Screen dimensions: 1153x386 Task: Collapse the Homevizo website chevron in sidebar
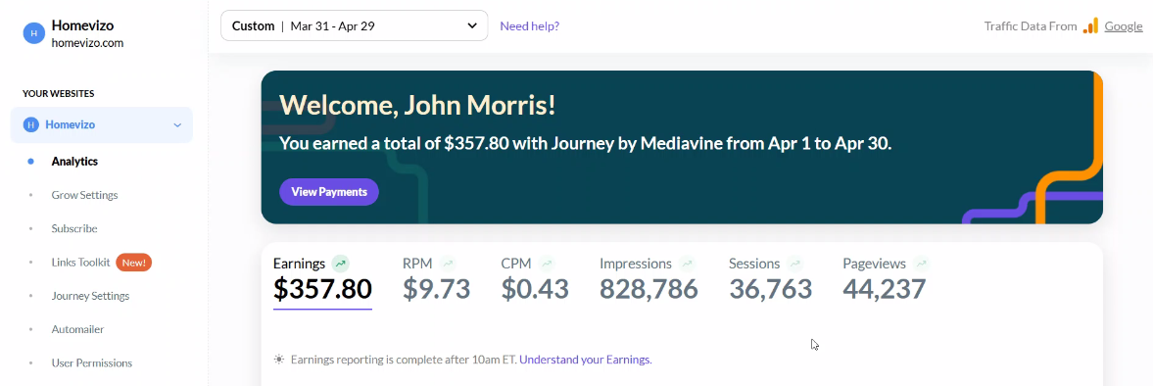coord(177,125)
